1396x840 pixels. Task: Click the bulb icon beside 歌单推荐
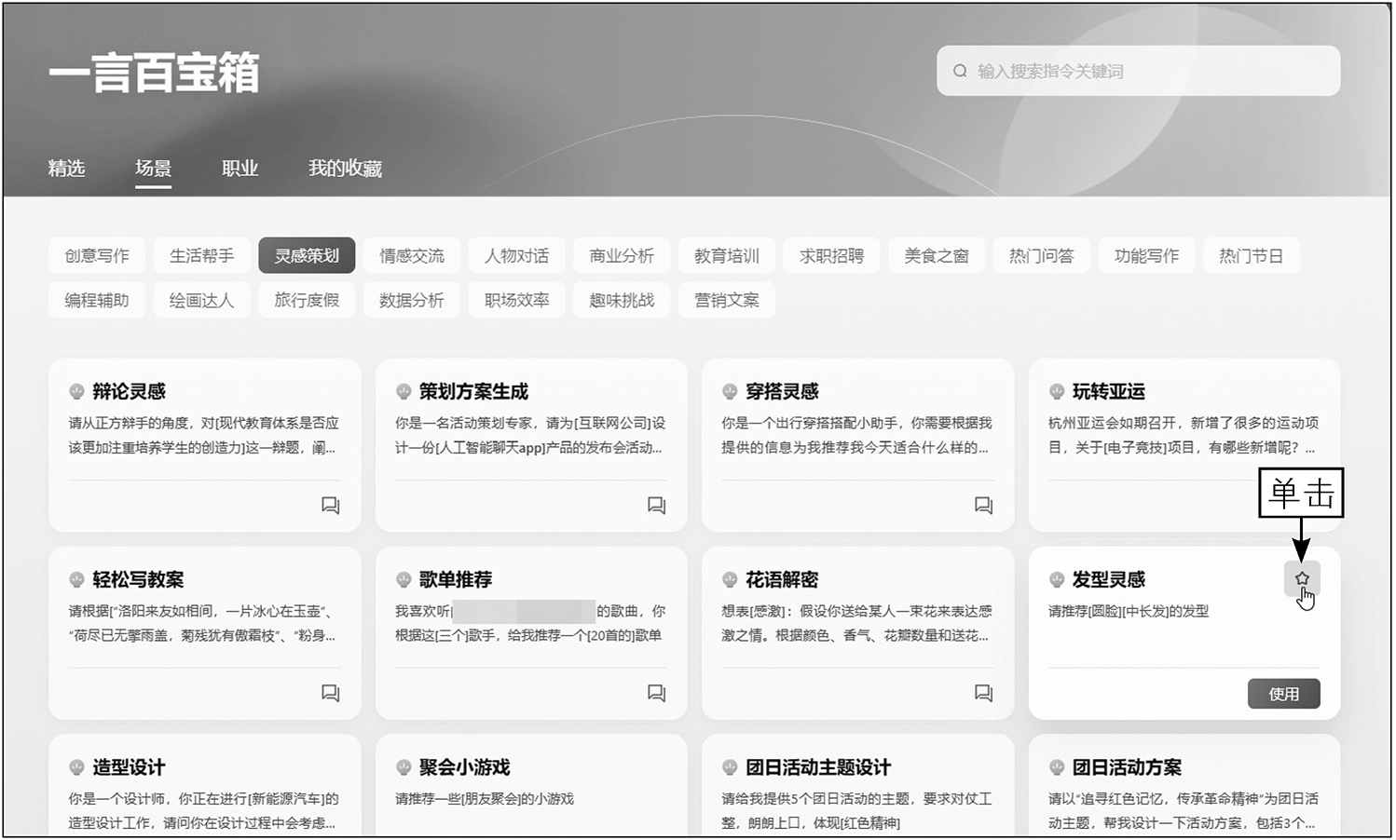404,579
